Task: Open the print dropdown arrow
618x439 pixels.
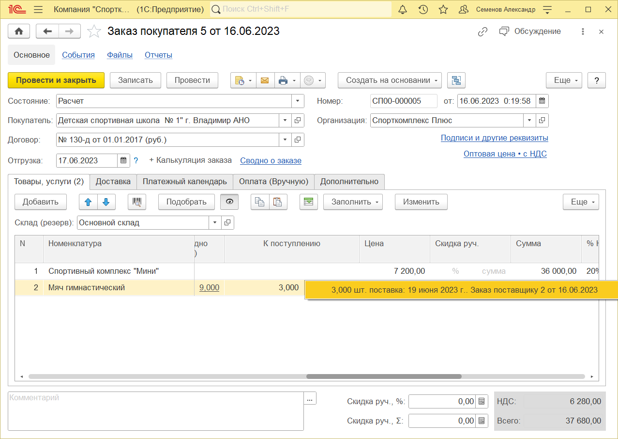Action: click(294, 80)
